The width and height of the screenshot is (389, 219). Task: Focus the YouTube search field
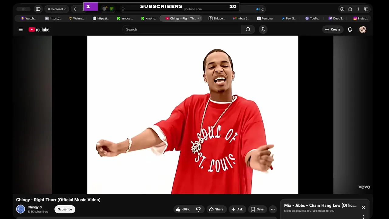tap(182, 30)
